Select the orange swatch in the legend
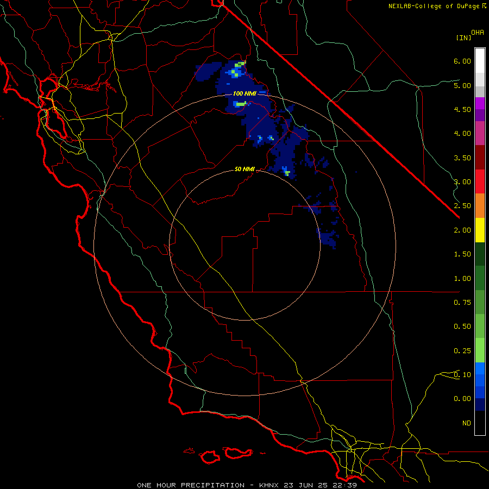 (480, 206)
